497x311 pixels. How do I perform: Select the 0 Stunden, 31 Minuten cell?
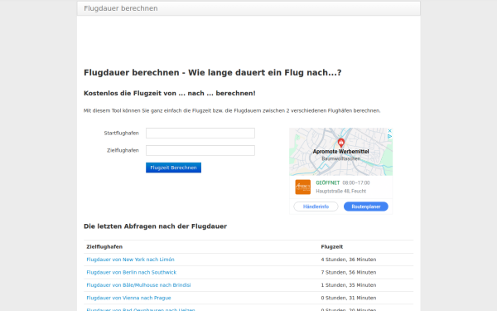tap(349, 298)
